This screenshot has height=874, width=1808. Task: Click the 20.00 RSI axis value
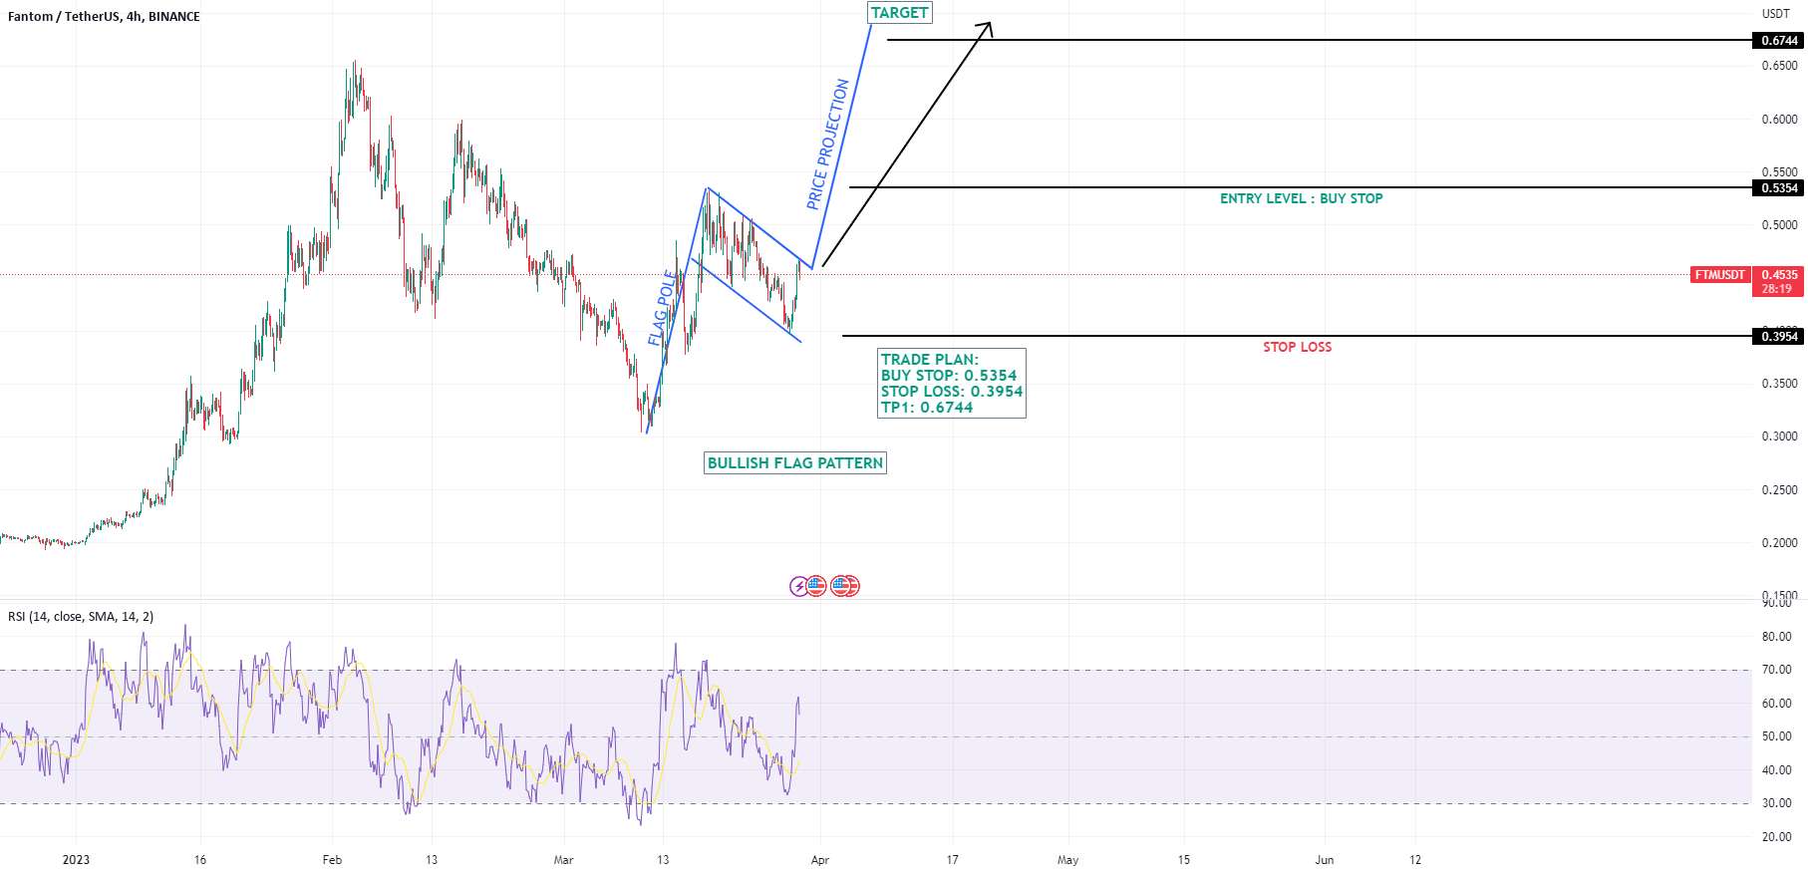coord(1776,837)
